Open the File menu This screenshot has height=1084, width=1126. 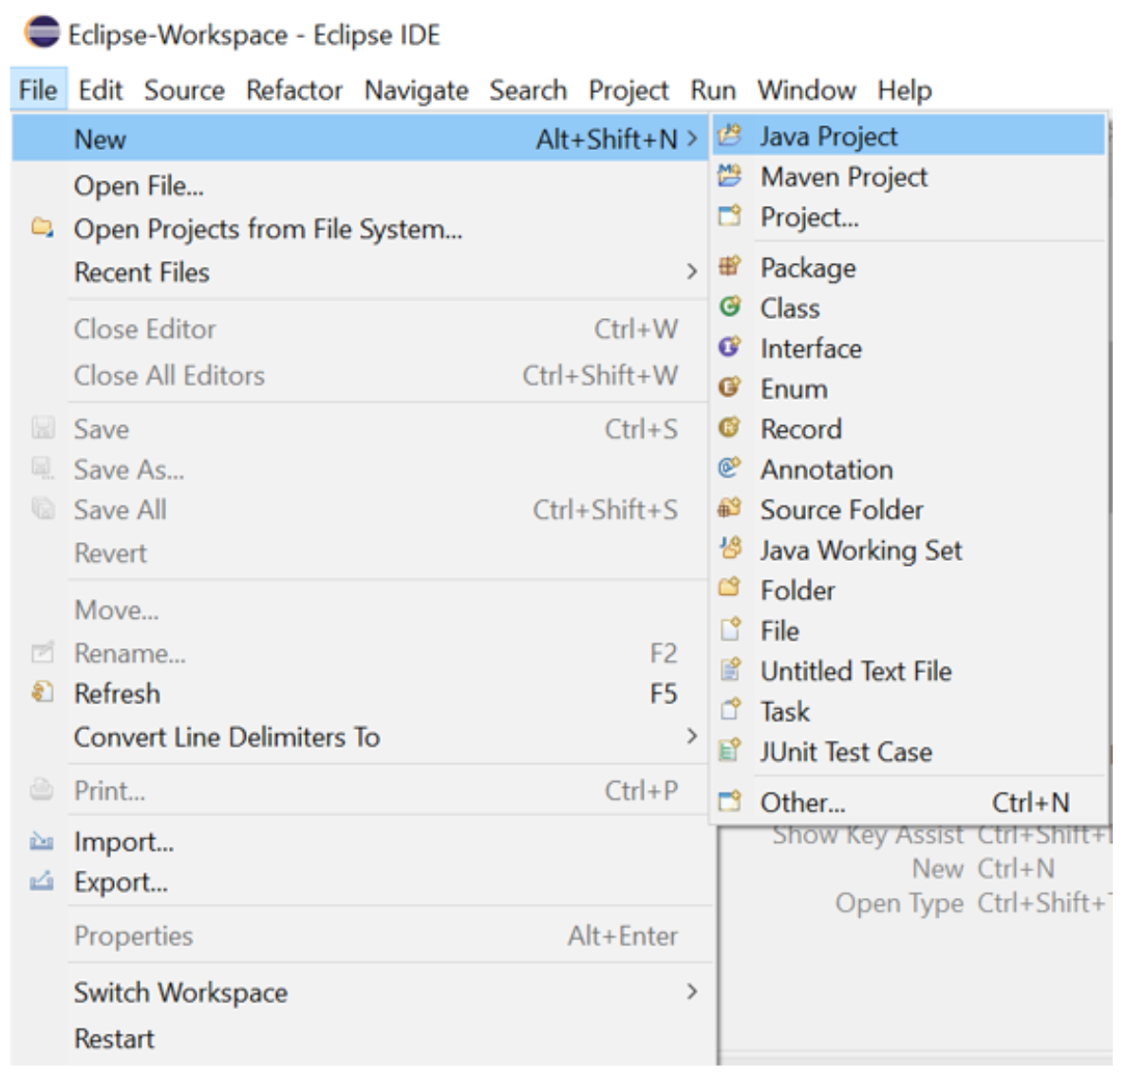tap(38, 90)
